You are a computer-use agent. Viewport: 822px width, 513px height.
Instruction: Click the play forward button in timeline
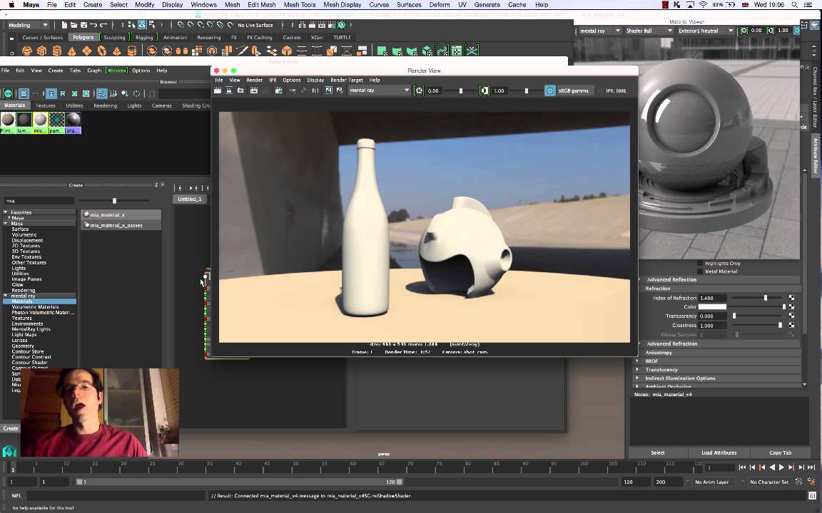coord(781,467)
